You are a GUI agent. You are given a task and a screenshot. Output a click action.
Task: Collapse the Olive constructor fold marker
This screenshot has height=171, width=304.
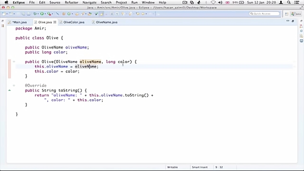(14, 62)
